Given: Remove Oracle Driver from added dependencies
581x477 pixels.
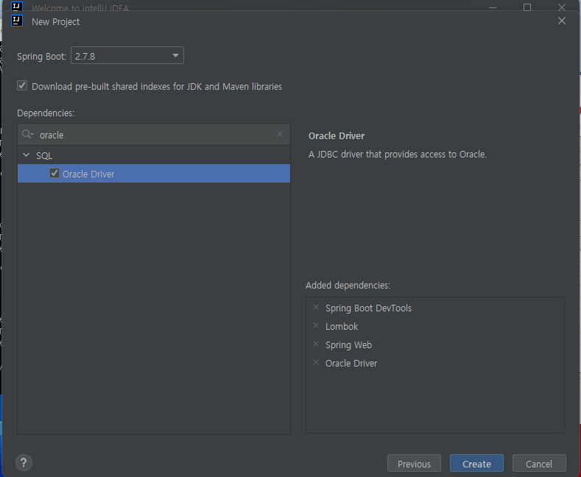Looking at the screenshot, I should (x=316, y=362).
